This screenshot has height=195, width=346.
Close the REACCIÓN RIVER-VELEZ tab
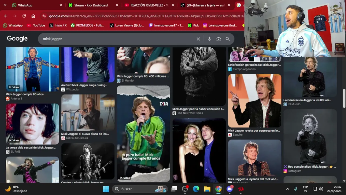point(173,5)
